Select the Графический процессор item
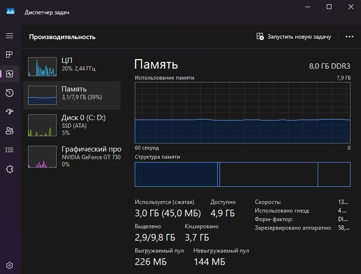Screen dimensions: 361x274 coord(72,156)
